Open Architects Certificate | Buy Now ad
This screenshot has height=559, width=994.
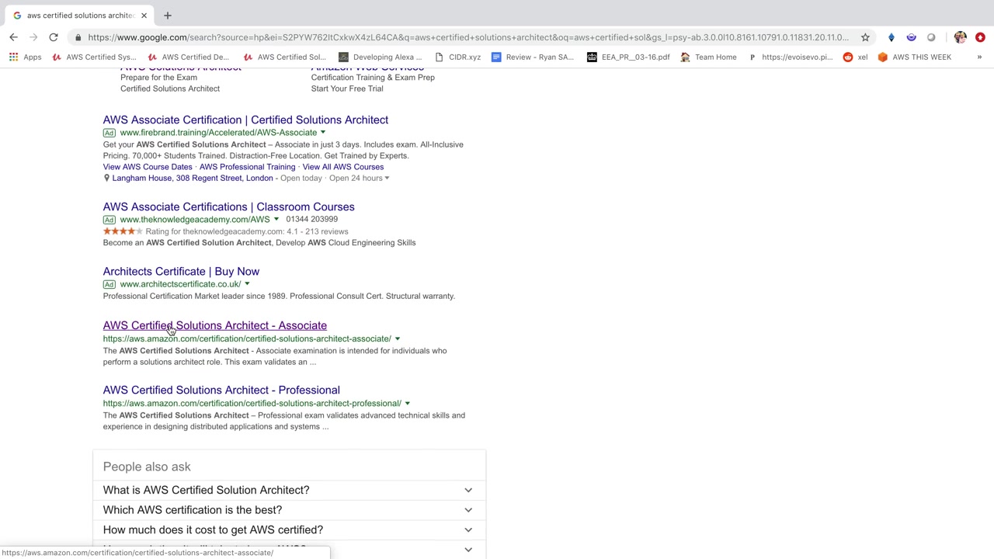pos(181,271)
